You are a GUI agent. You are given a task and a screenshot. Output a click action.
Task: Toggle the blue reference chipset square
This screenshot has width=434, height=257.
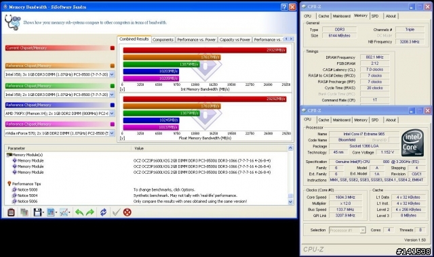[113, 105]
